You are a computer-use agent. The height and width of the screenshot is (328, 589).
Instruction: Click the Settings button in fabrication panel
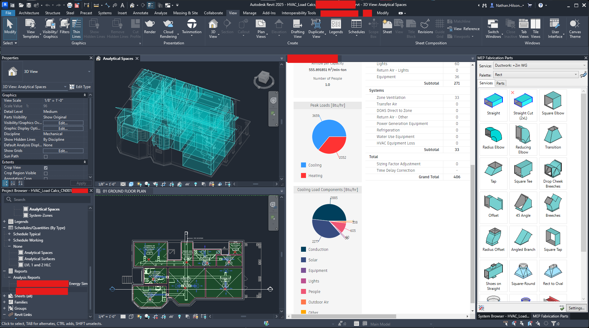576,308
